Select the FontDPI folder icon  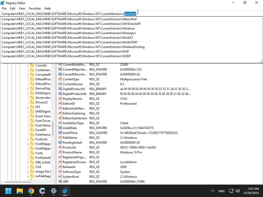coord(32,130)
